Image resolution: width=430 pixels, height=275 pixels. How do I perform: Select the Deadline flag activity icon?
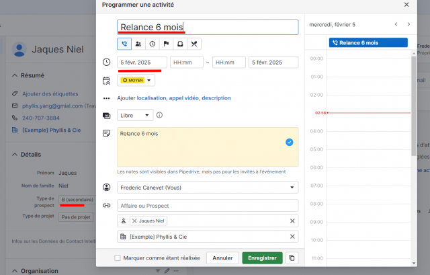166,44
